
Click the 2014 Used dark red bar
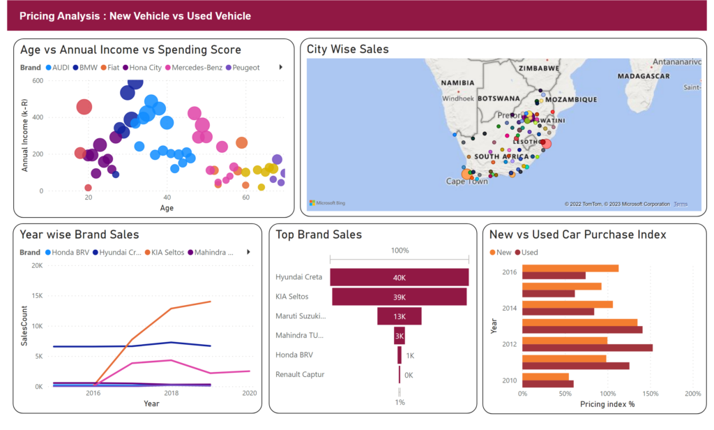558,312
